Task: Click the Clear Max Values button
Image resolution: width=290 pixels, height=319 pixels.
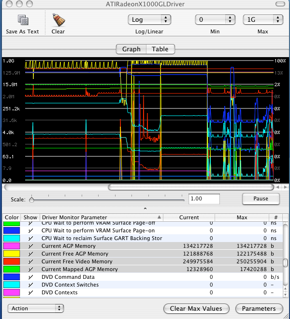Action: [x=196, y=309]
